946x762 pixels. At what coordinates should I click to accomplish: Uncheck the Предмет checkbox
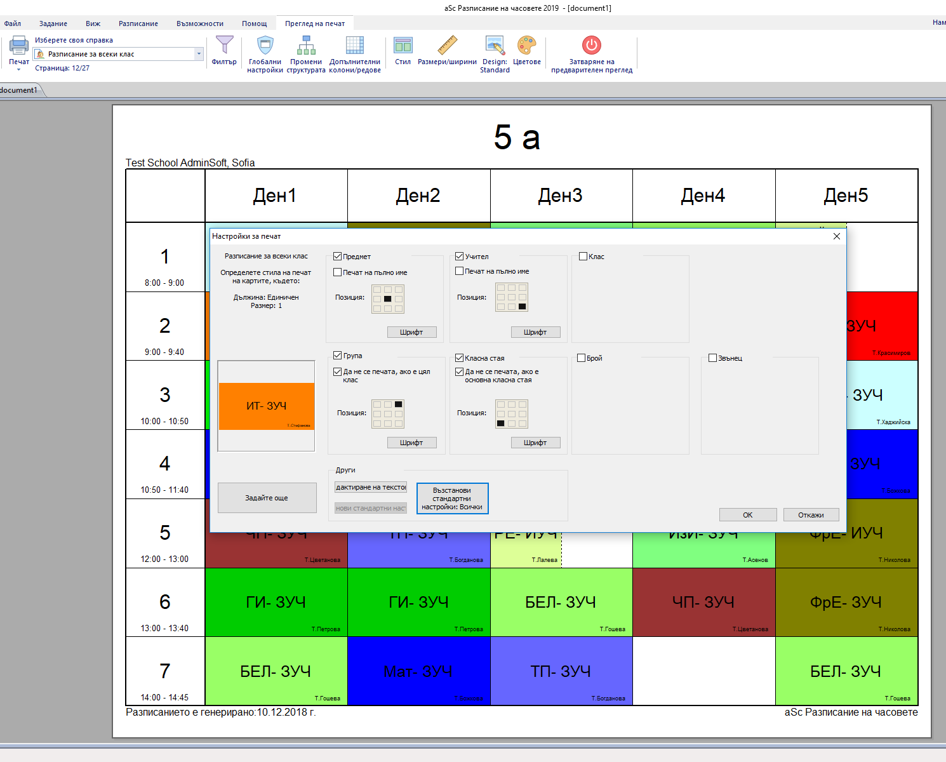[338, 257]
